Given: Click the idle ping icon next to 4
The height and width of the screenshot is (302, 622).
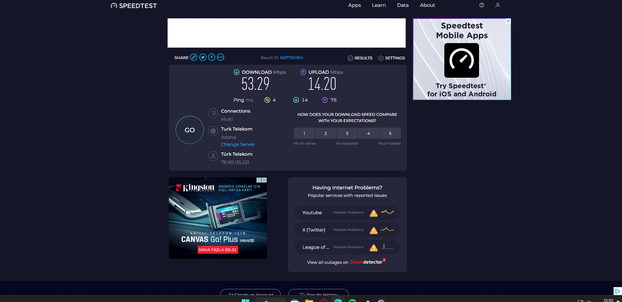Looking at the screenshot, I should click(267, 100).
